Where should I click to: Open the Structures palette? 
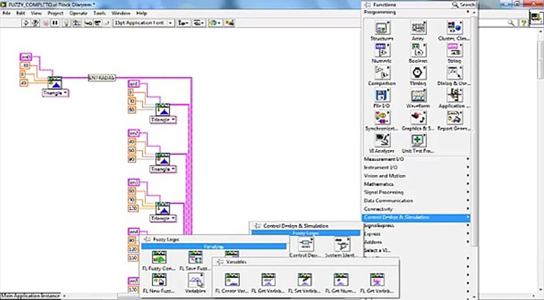381,28
